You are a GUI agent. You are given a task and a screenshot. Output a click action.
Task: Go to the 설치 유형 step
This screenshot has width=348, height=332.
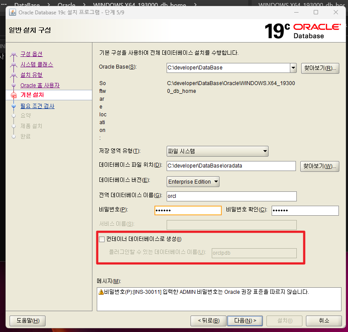(32, 75)
